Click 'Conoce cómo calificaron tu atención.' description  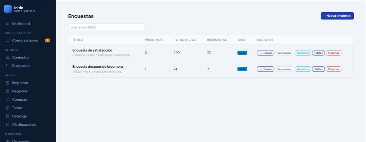(x=101, y=55)
